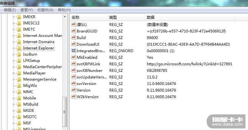Viewport: 248px width, 130px height.
Task: Click the string icon of W2kVersion value
Action: [x=73, y=96]
